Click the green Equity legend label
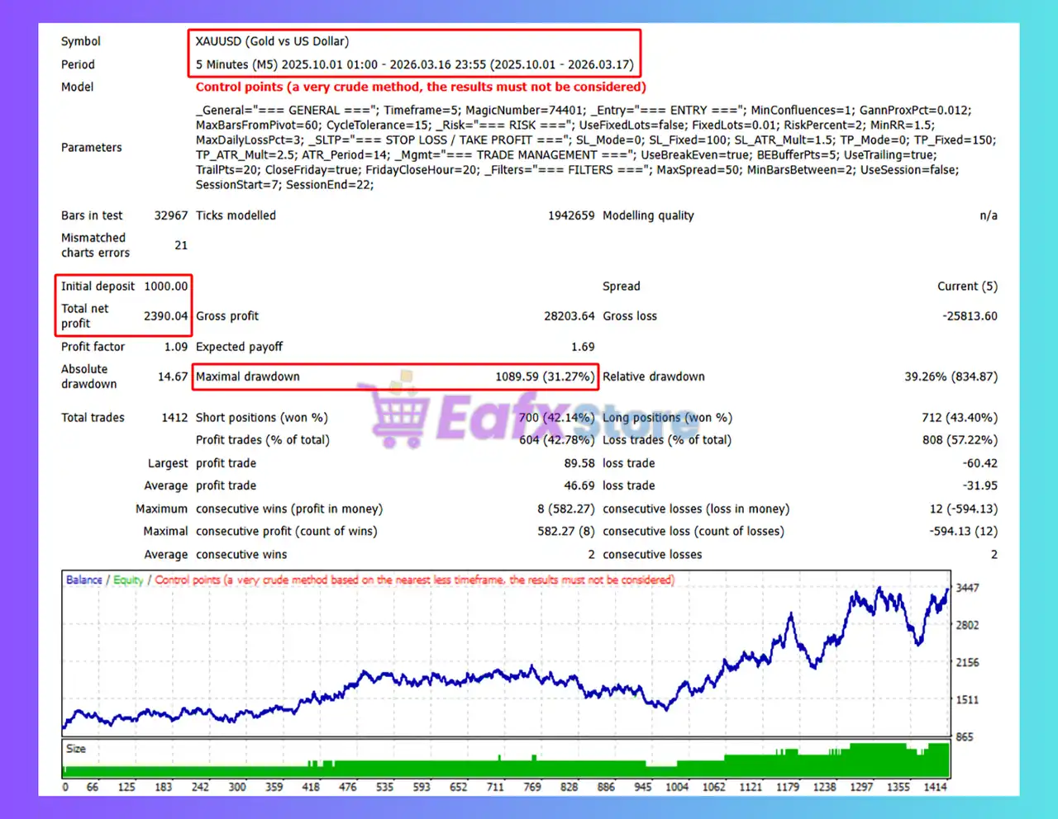This screenshot has width=1058, height=819. (128, 580)
